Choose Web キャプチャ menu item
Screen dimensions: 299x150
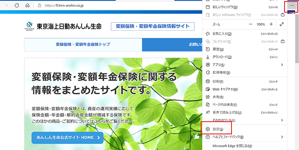245,89
